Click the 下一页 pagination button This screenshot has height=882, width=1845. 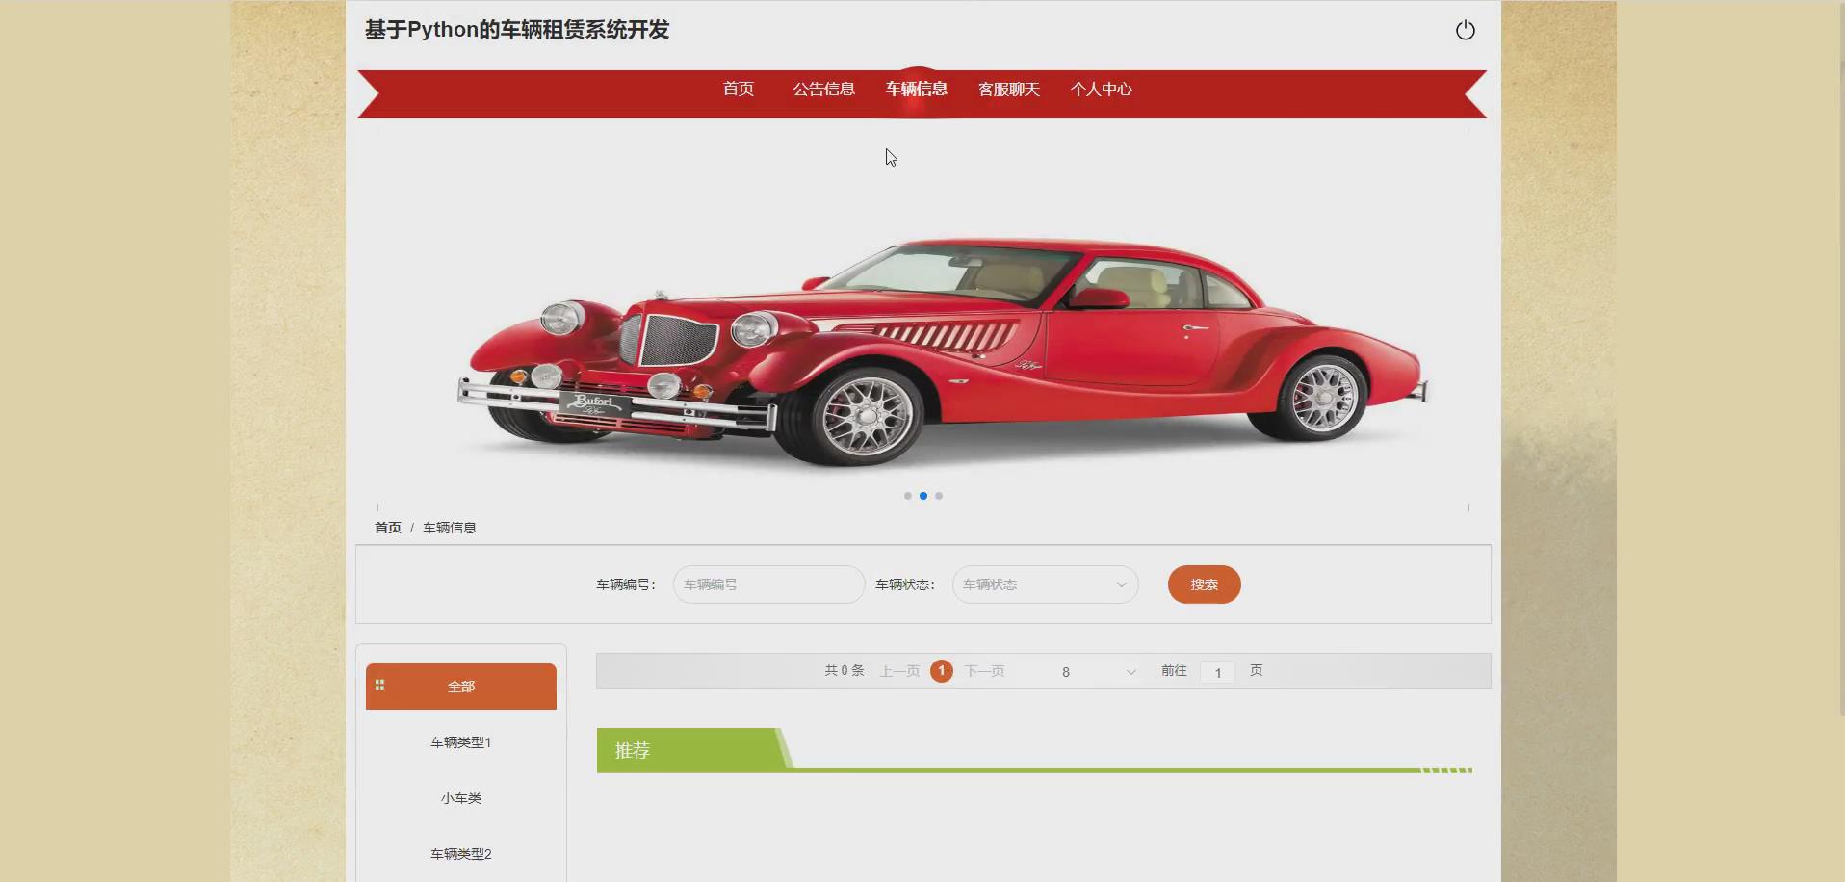984,671
